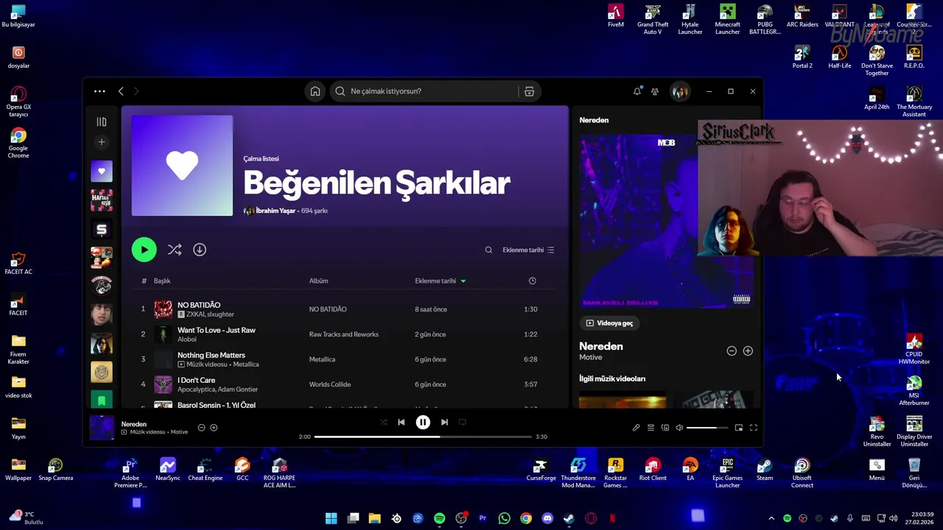Image resolution: width=943 pixels, height=530 pixels.
Task: Open the friend activity icon
Action: [655, 91]
